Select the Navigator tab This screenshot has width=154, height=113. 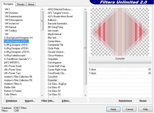click(x=8, y=4)
